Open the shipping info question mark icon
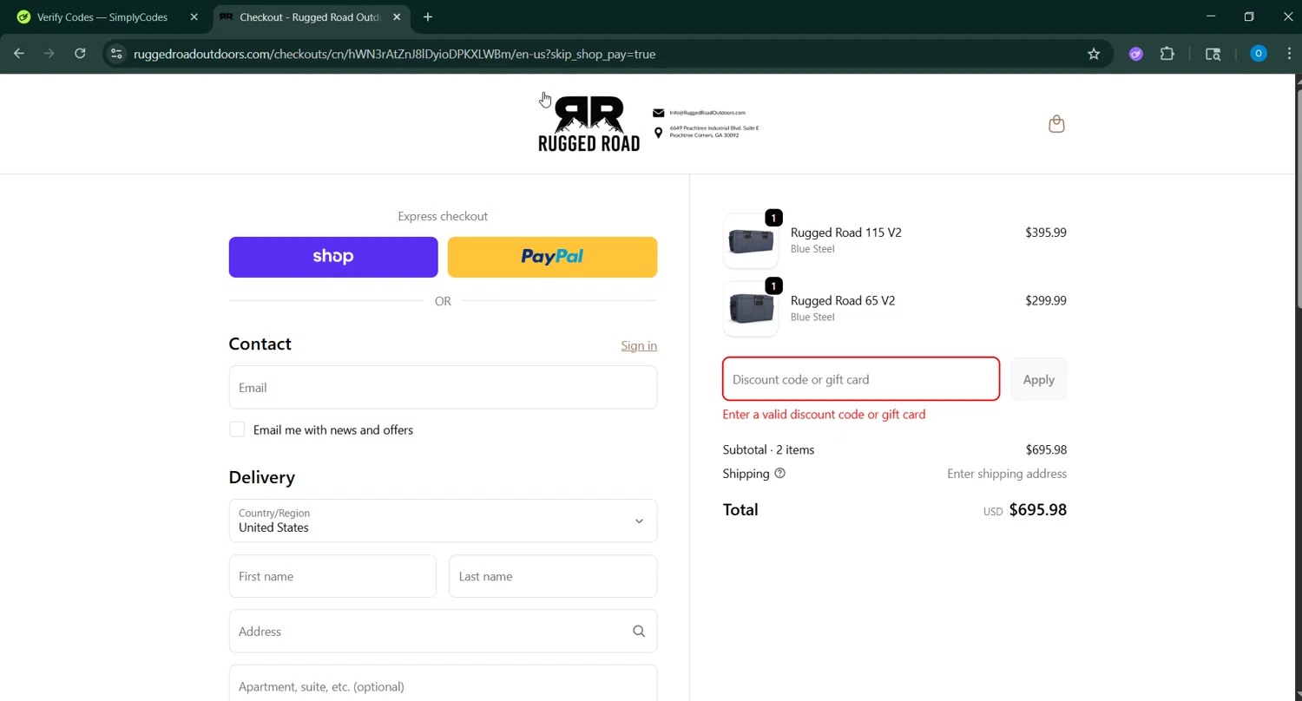Image resolution: width=1302 pixels, height=701 pixels. (779, 474)
